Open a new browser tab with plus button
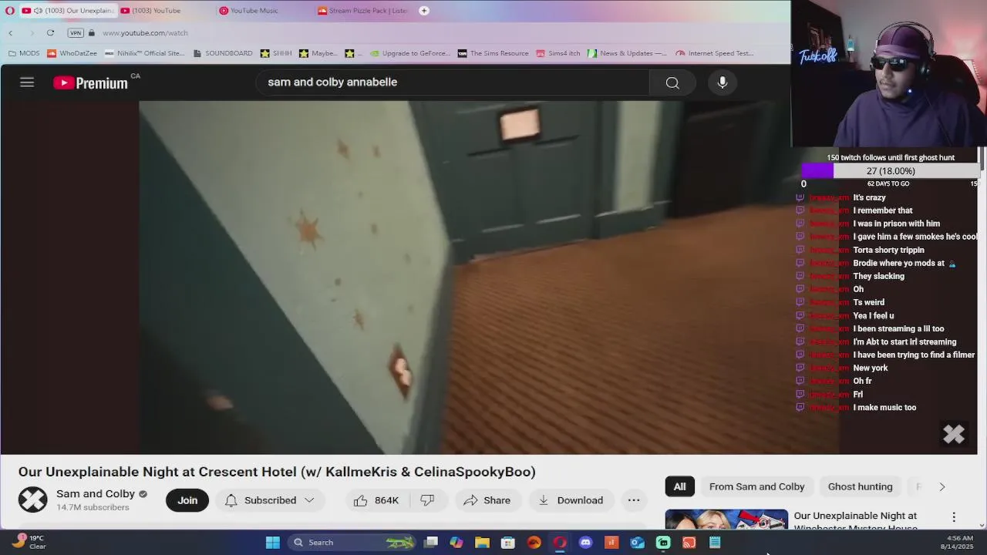Image resolution: width=987 pixels, height=555 pixels. point(424,11)
